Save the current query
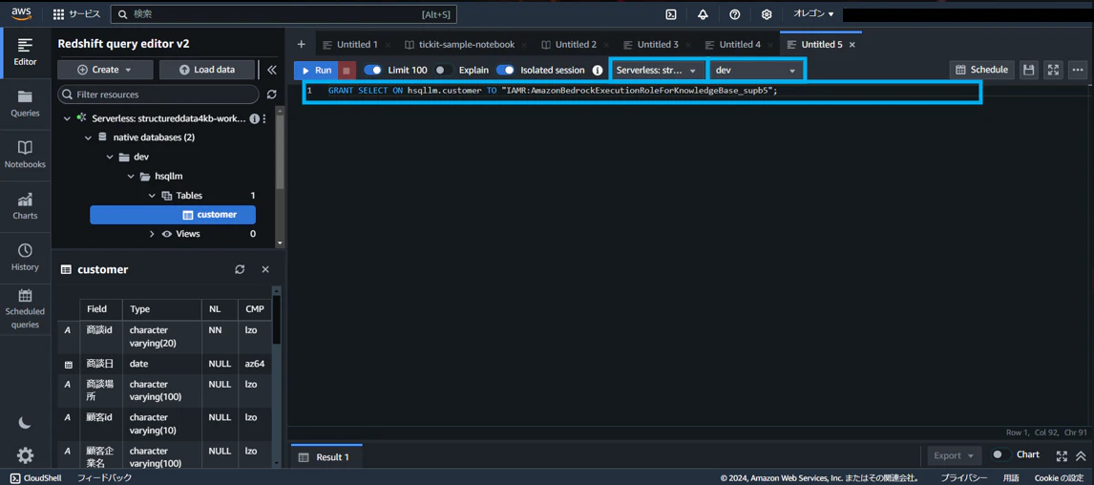Image resolution: width=1094 pixels, height=485 pixels. coord(1028,70)
